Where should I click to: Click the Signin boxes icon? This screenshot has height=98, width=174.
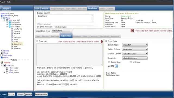(x=2, y=55)
